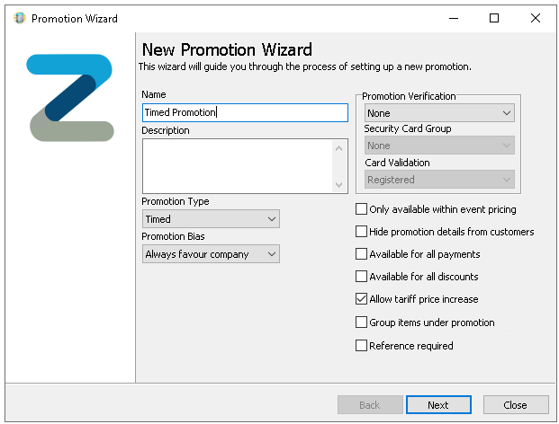Enable Available for all discounts
This screenshot has height=424, width=559.
click(x=362, y=277)
